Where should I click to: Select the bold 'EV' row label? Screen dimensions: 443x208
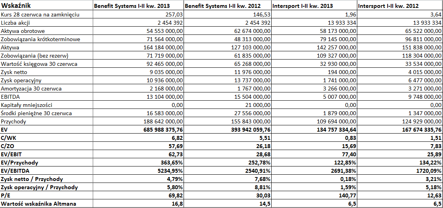pos(46,130)
